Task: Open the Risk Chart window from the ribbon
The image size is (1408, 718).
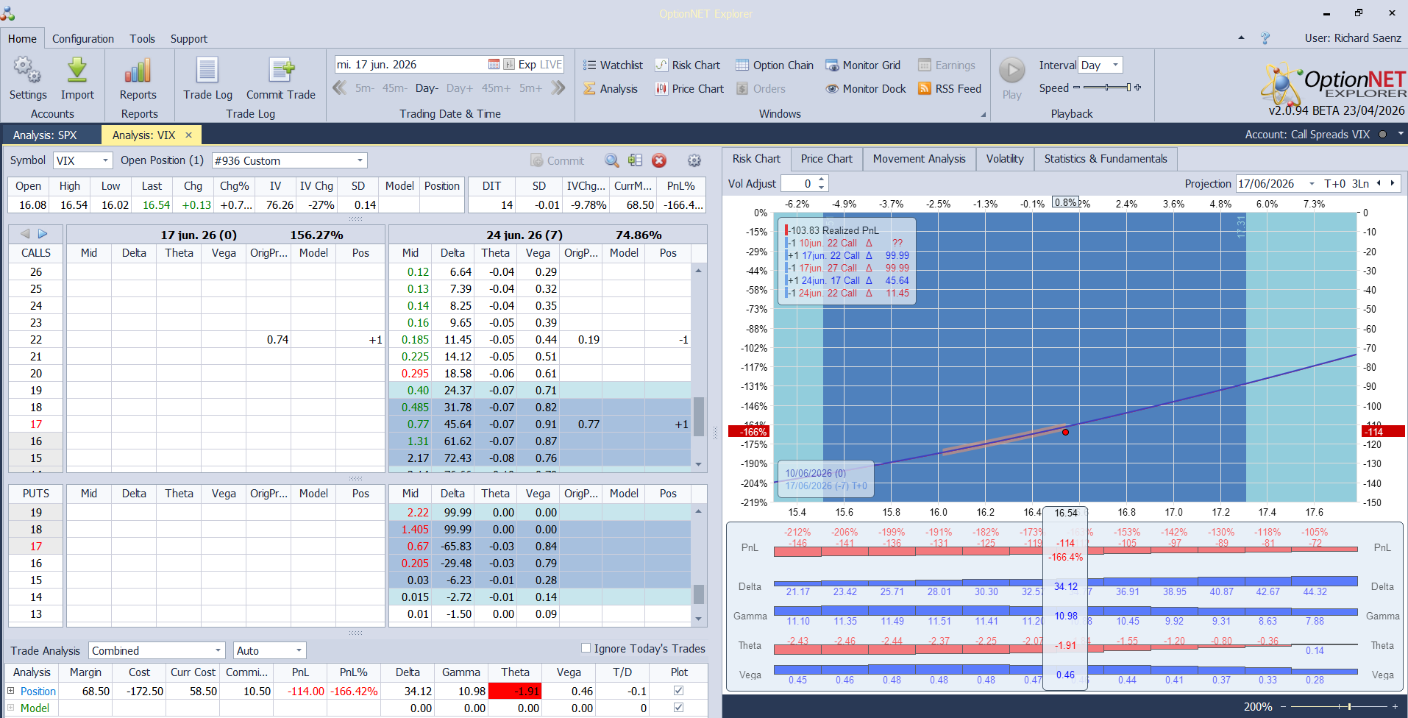Action: [x=688, y=65]
